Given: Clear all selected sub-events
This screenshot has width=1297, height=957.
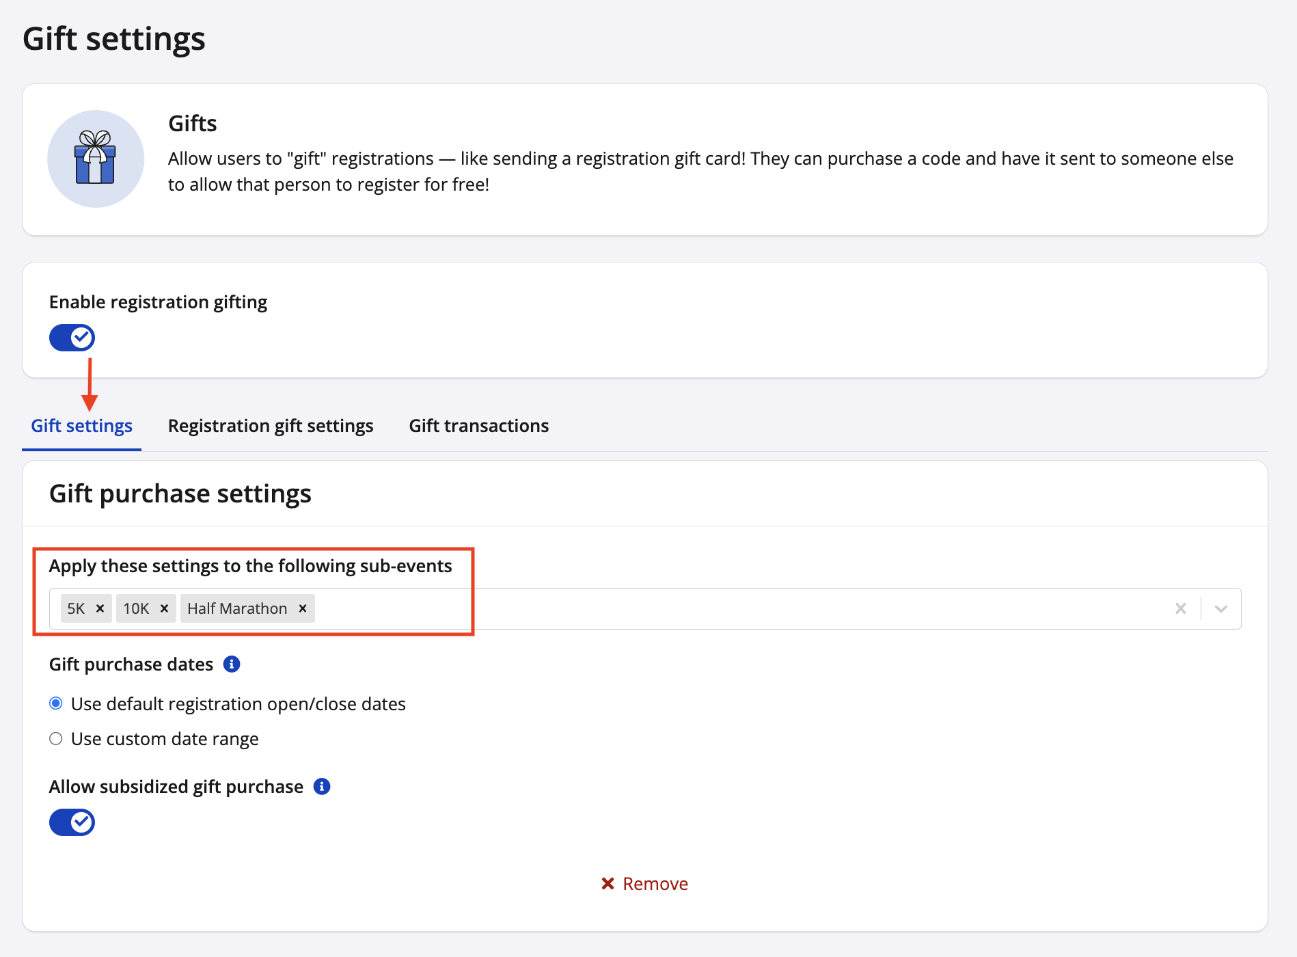Looking at the screenshot, I should tap(1180, 608).
